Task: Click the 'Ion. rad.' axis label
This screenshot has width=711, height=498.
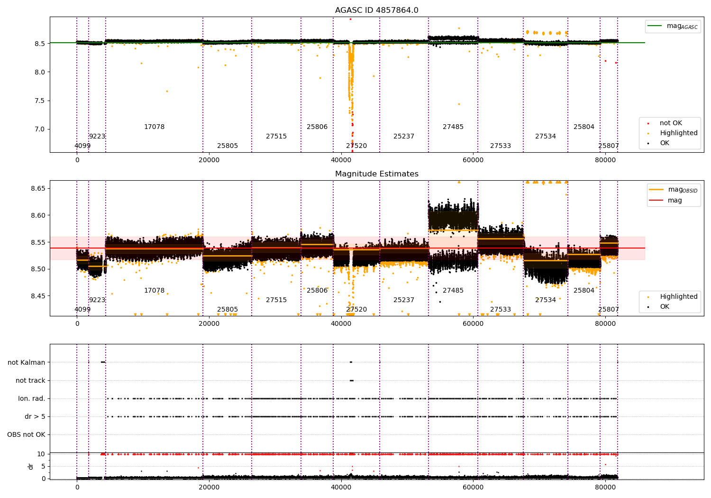Action: [32, 399]
